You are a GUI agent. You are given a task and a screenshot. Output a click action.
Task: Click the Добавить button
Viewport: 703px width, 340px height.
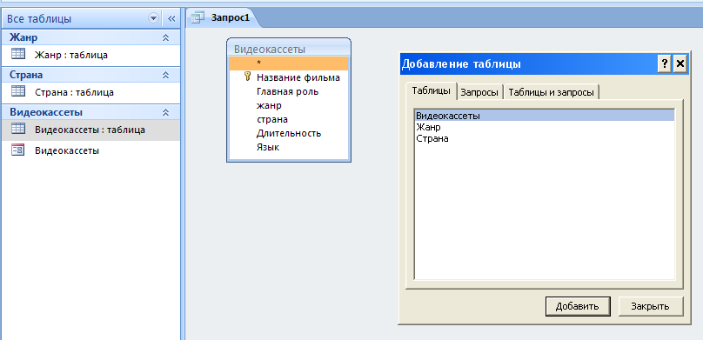pyautogui.click(x=578, y=306)
